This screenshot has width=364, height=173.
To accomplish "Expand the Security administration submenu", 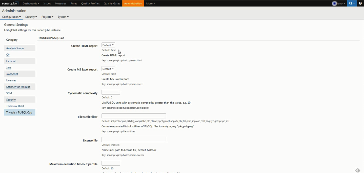I will click(31, 17).
